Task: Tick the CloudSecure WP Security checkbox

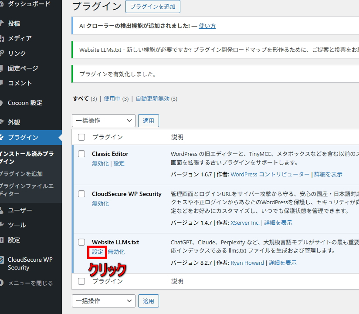Action: pos(81,194)
